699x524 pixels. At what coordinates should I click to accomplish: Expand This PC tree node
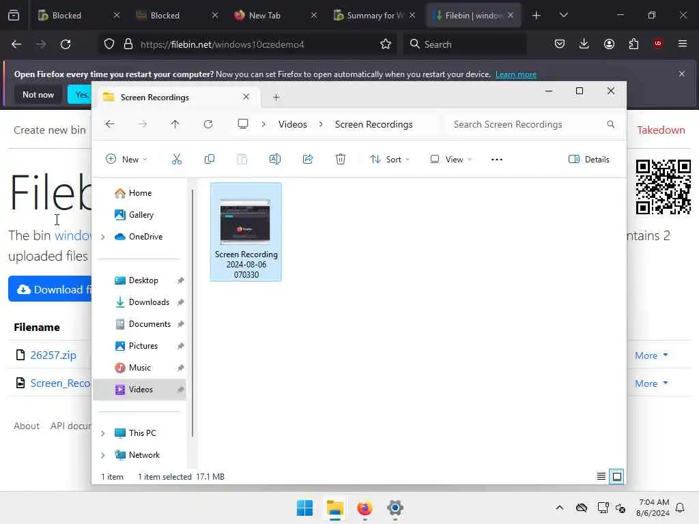click(x=103, y=433)
